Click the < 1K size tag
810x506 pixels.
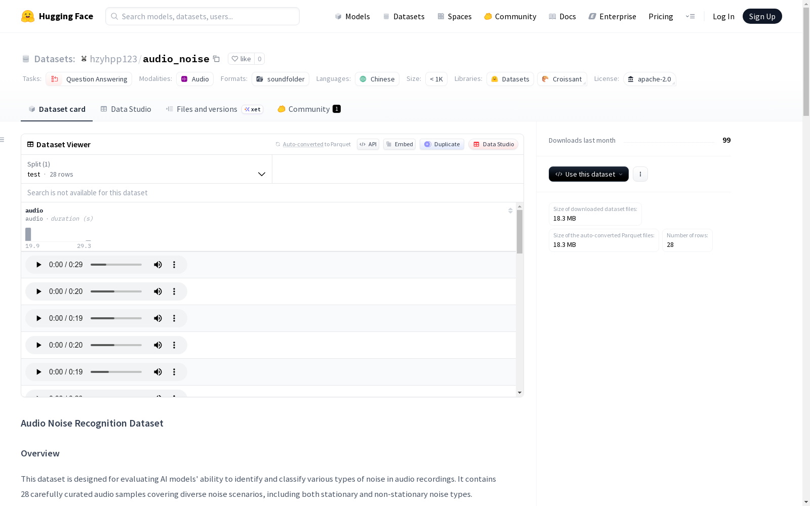point(436,79)
